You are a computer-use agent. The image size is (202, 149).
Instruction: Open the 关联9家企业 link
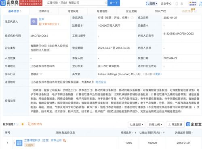[49, 24]
